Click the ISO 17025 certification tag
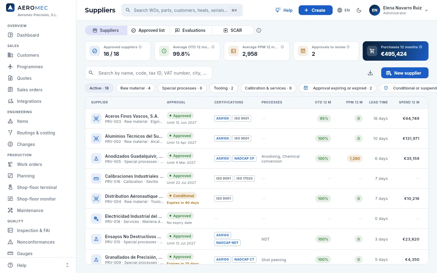This screenshot has height=273, width=437. 244,178
